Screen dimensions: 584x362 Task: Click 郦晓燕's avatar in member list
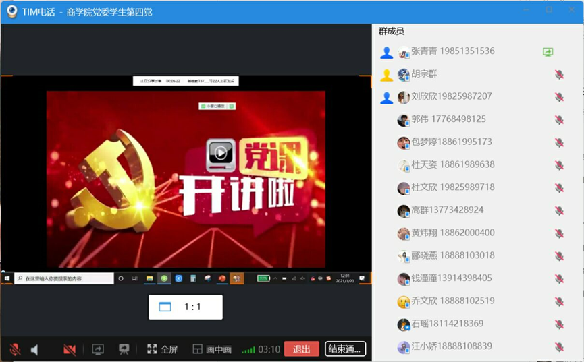click(x=404, y=256)
